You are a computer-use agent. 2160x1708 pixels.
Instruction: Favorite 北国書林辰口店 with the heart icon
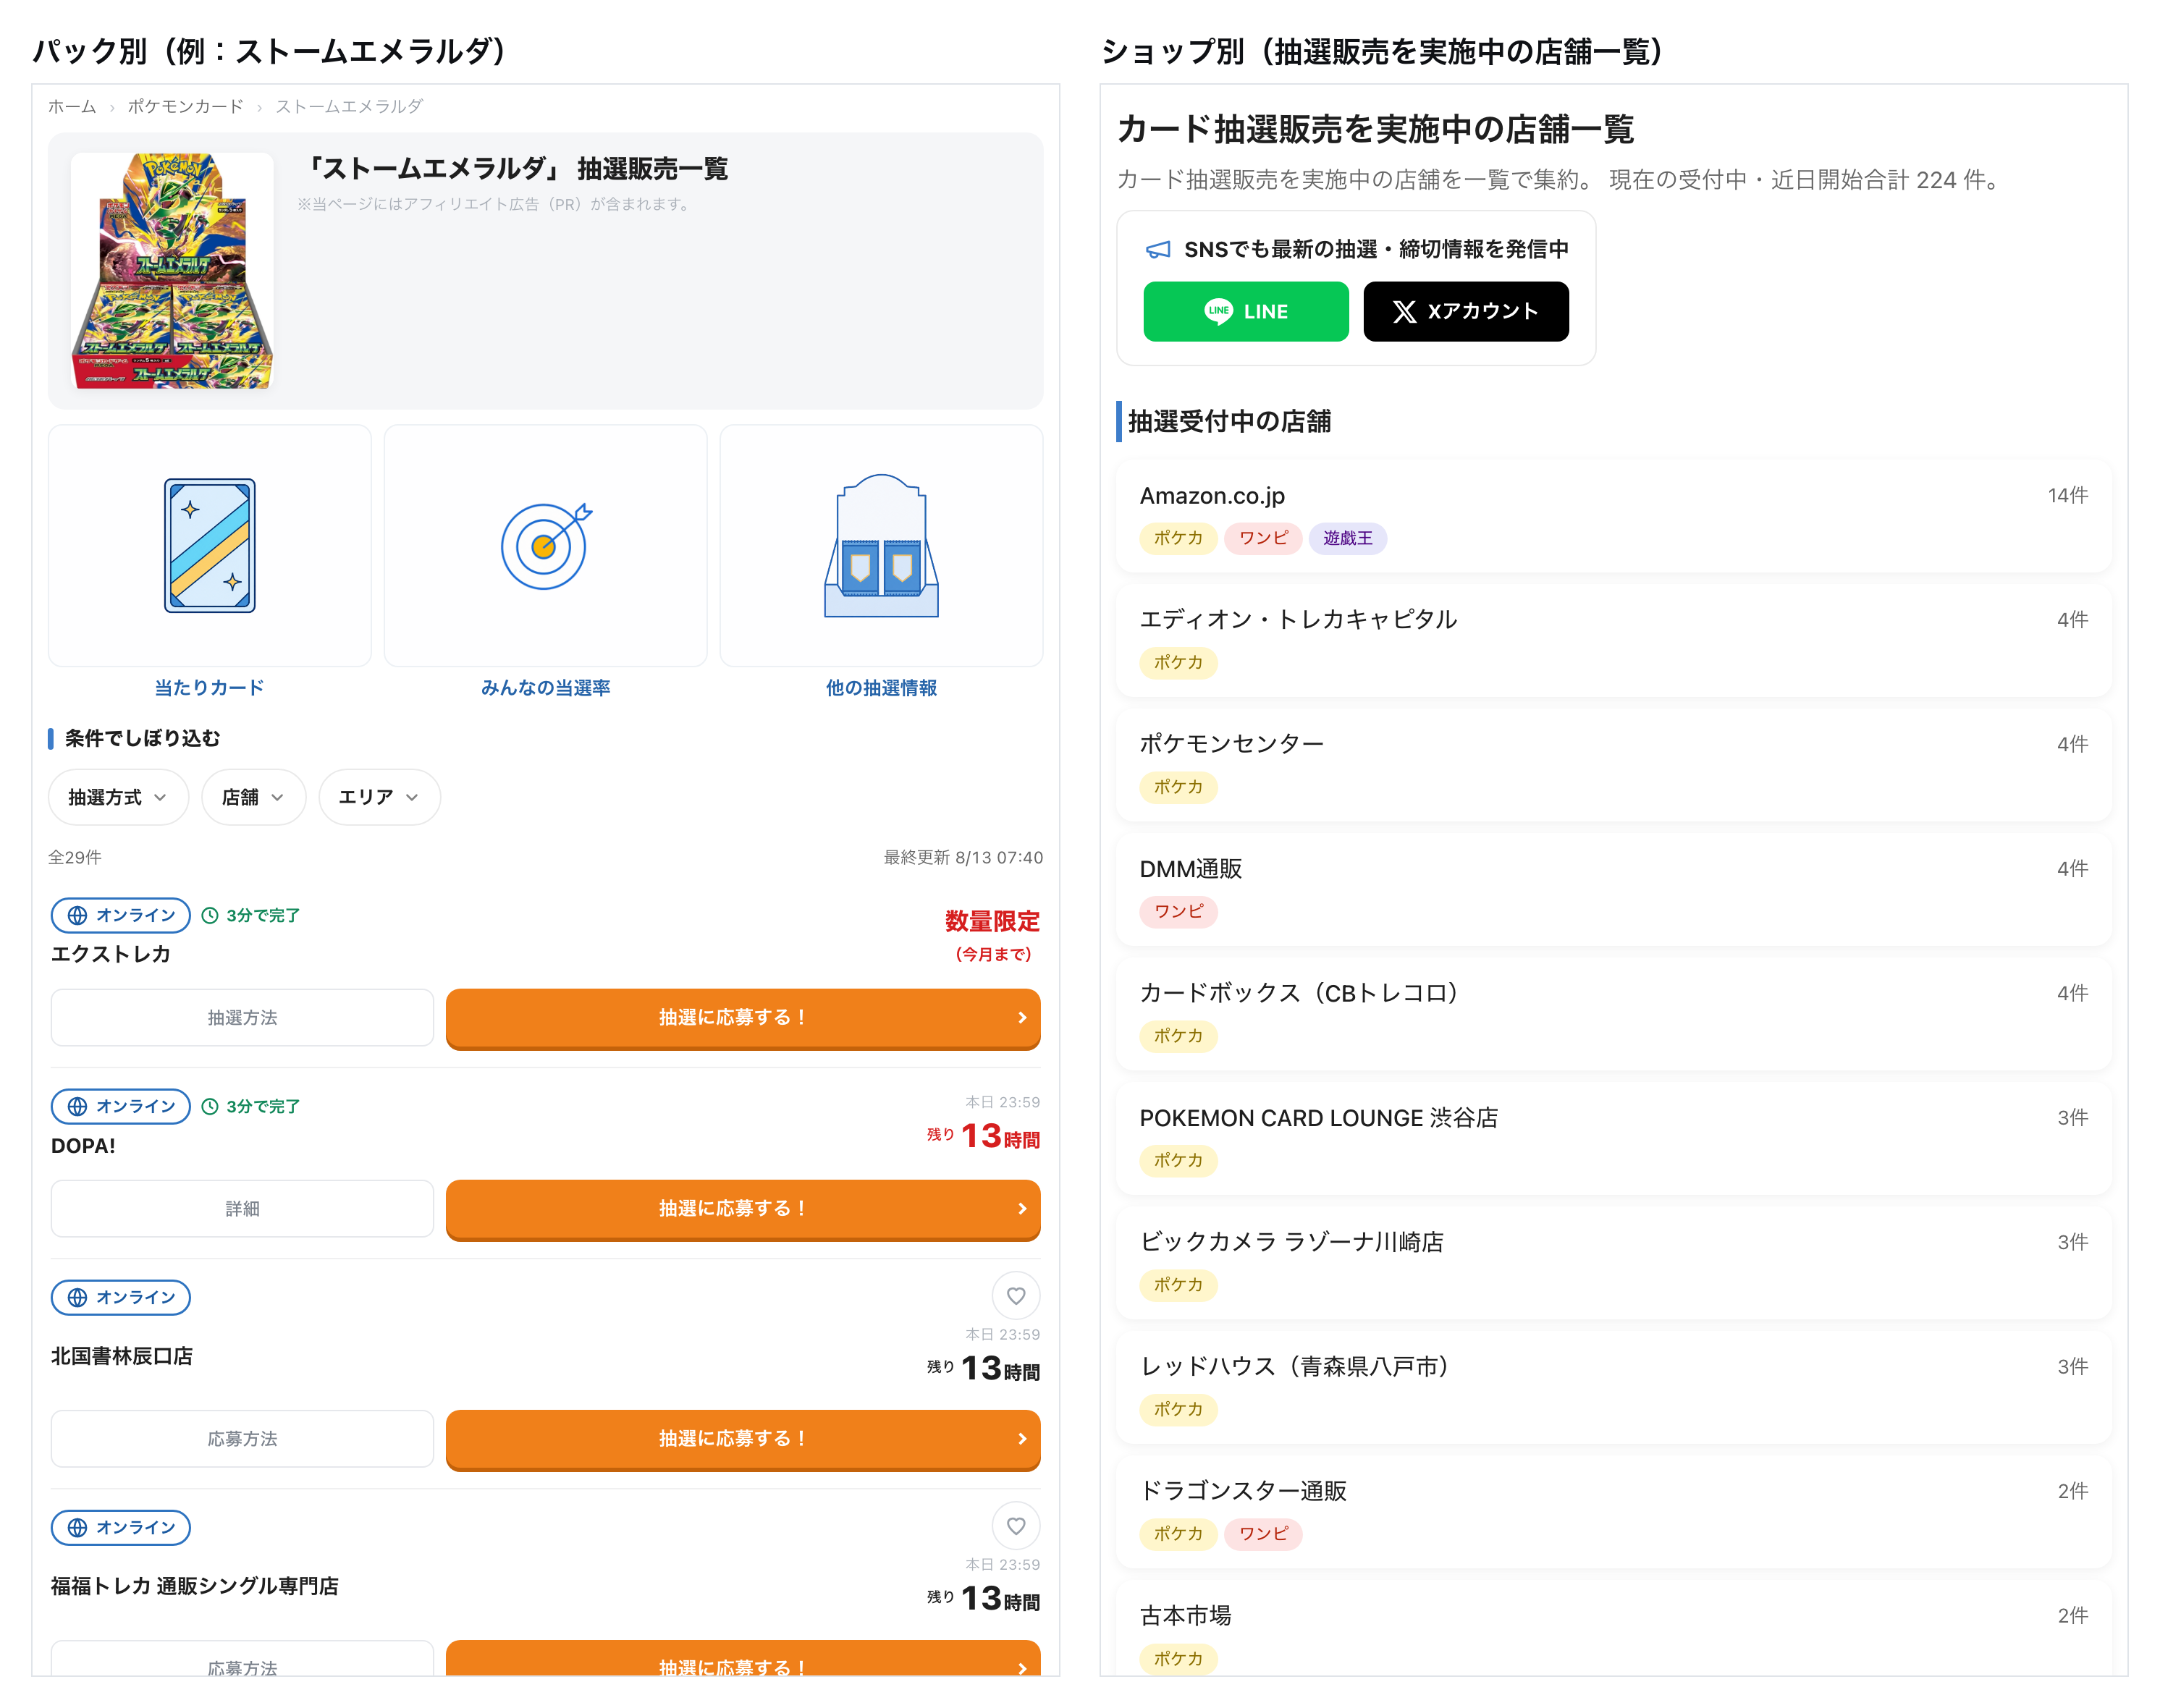1015,1296
